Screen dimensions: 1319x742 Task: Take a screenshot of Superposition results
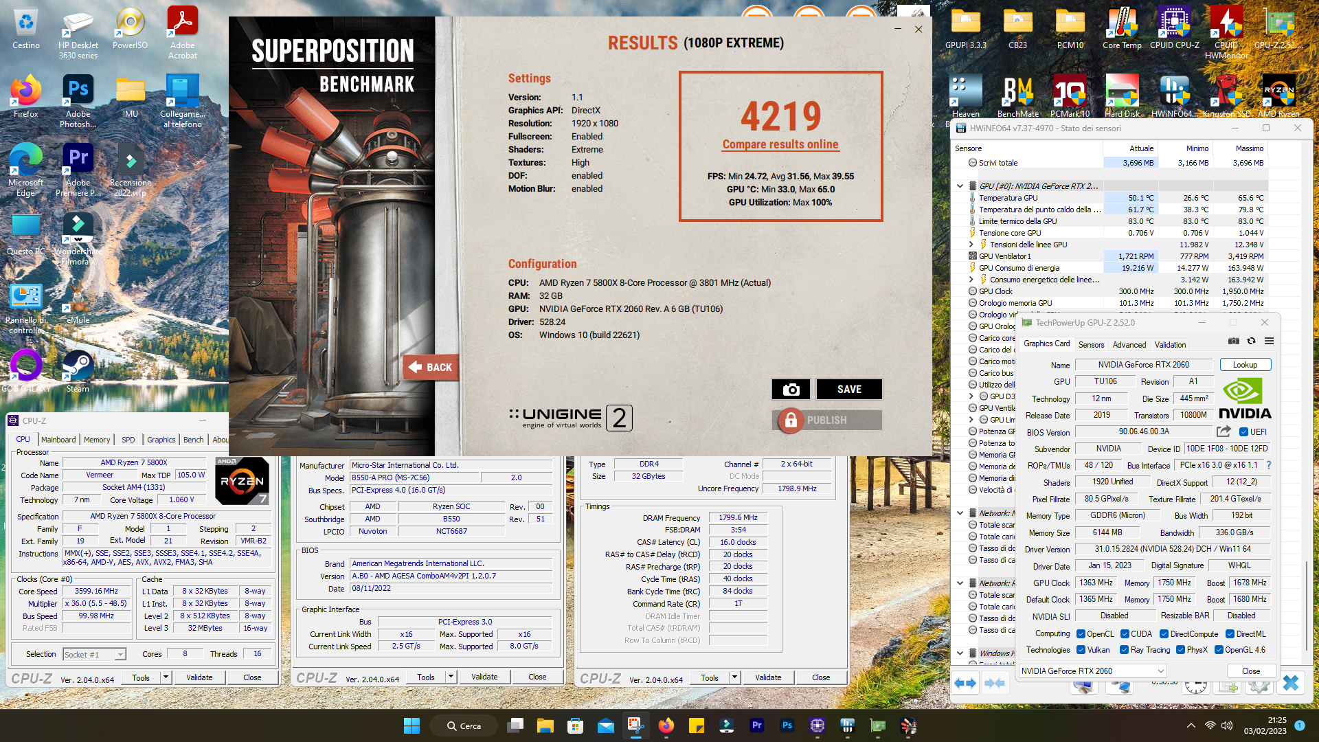click(791, 389)
